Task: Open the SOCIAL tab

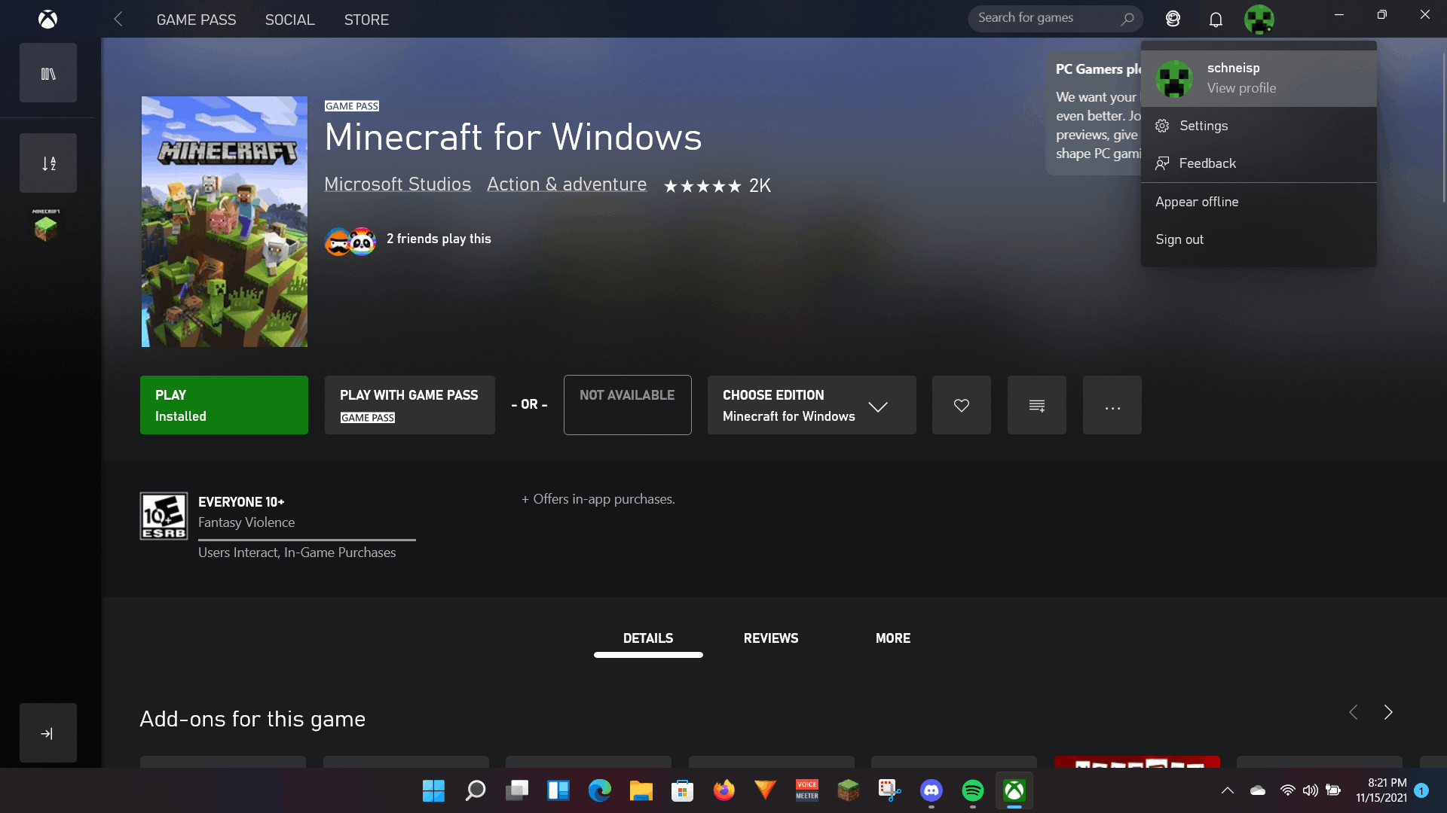Action: coord(289,20)
